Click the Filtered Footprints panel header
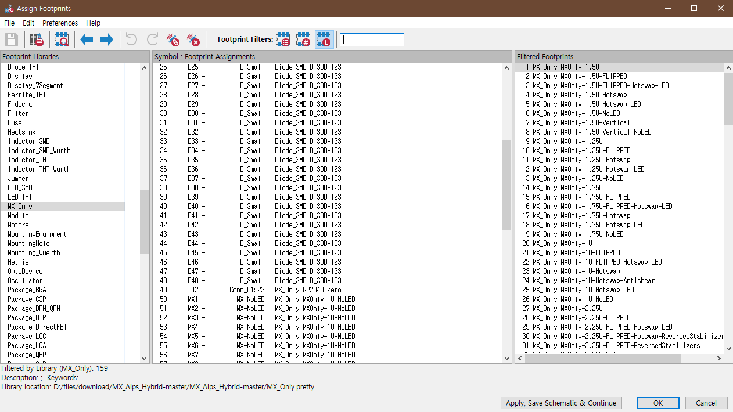The width and height of the screenshot is (733, 412). click(624, 56)
